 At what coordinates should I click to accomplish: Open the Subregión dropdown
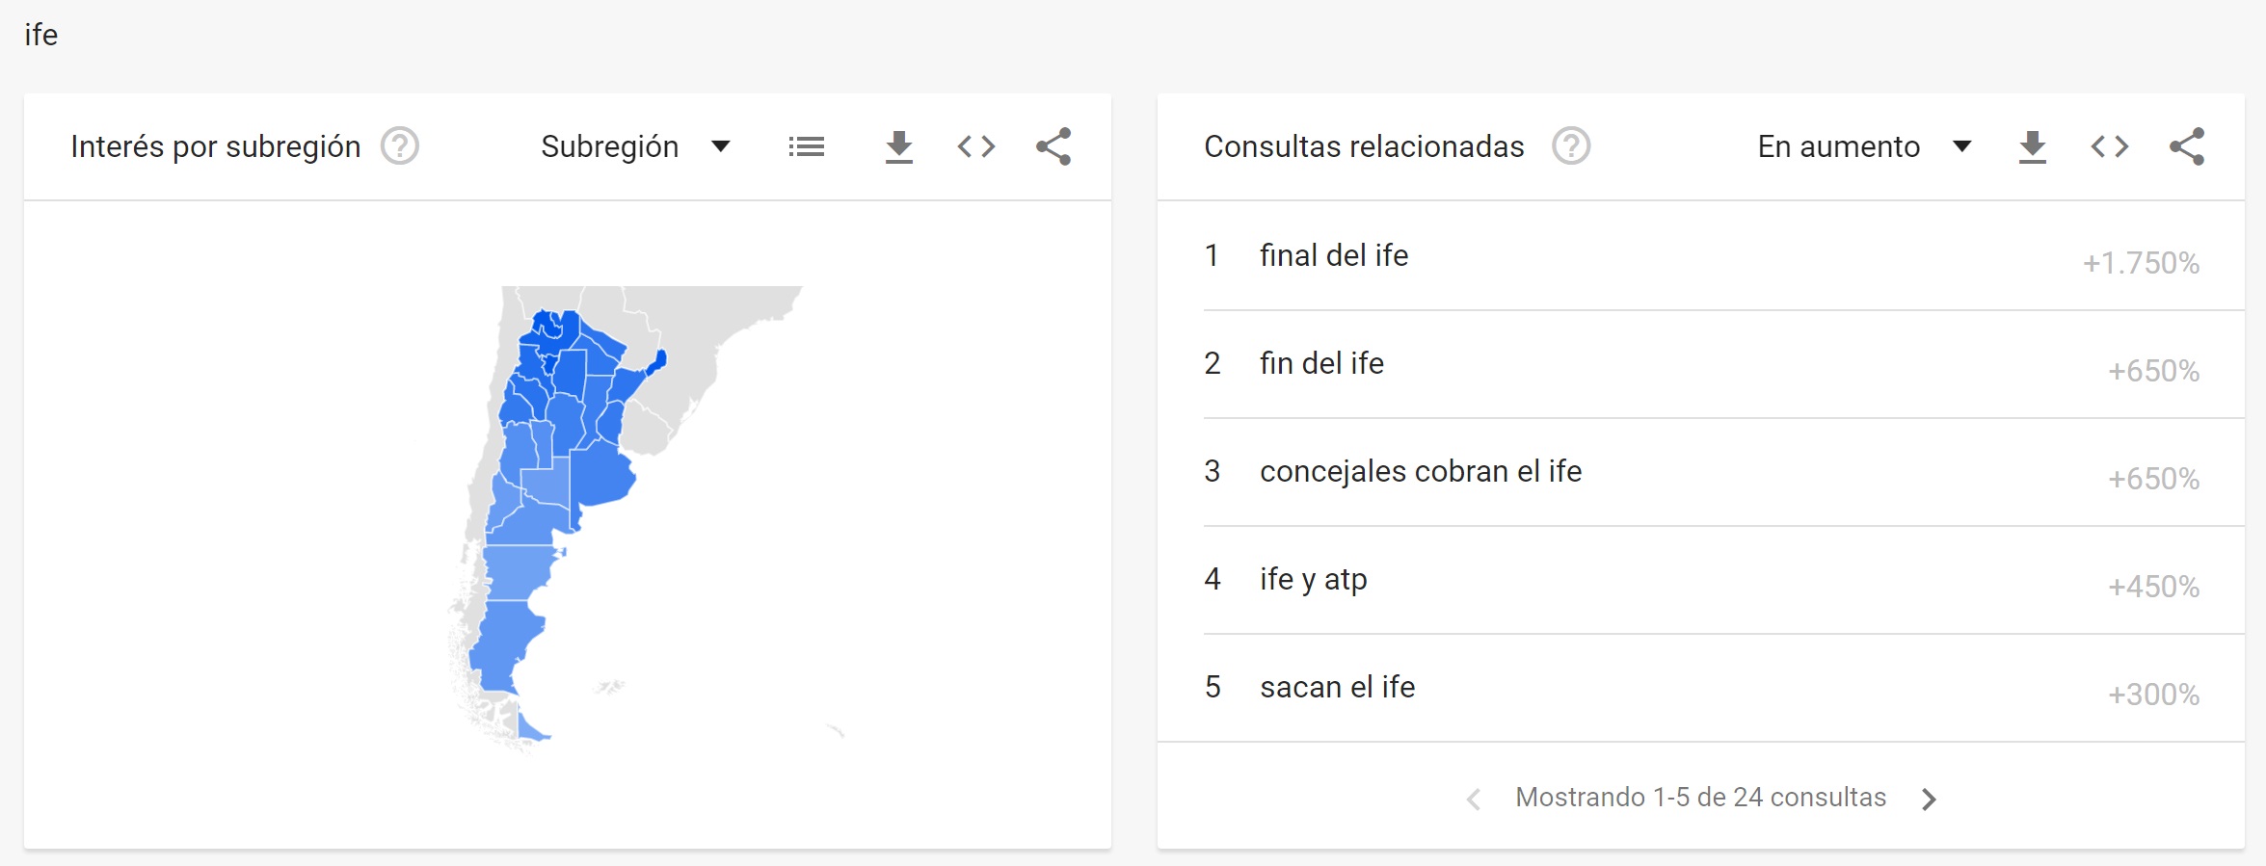tap(635, 146)
